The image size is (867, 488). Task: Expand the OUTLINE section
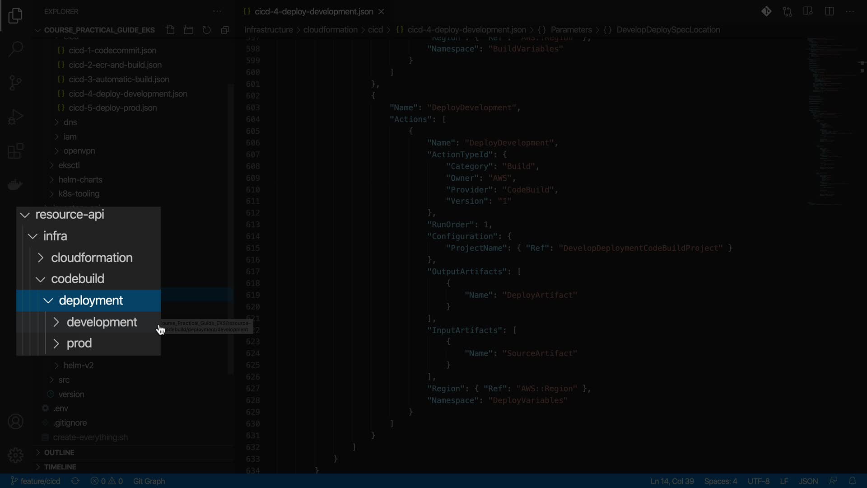59,452
